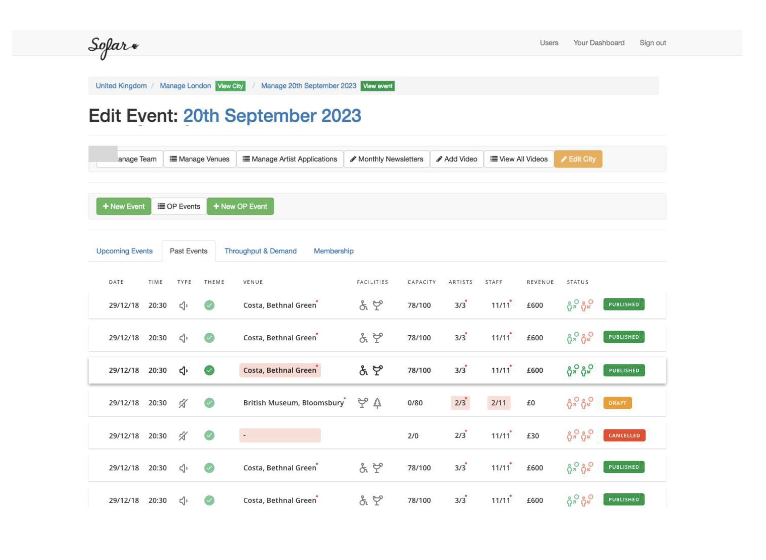Click cocktail icon in the first event row
The width and height of the screenshot is (766, 560).
[378, 305]
